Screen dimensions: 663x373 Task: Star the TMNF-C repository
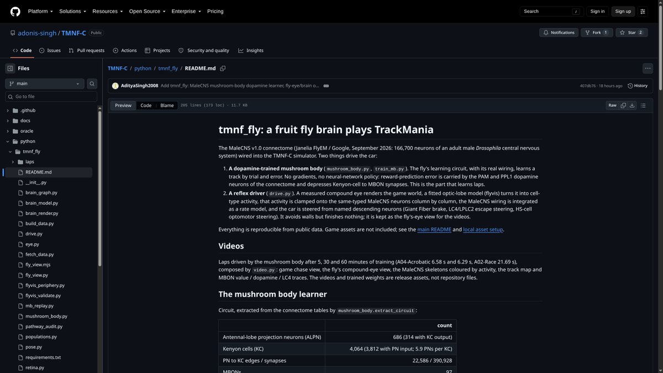pos(632,33)
